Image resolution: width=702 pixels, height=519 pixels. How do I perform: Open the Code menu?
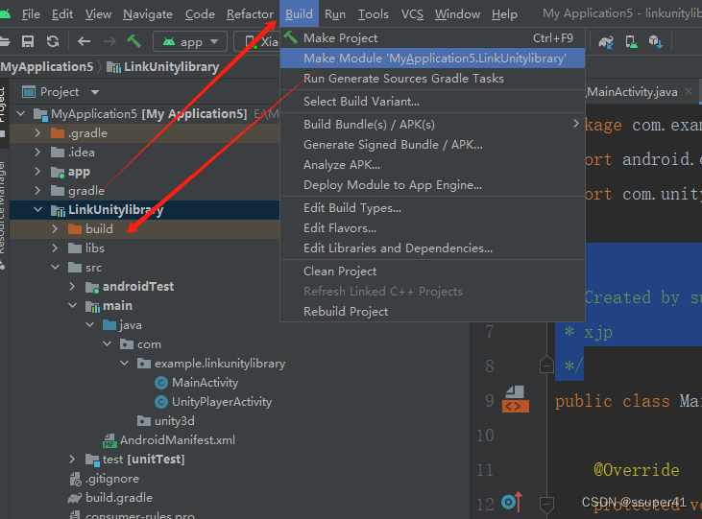[200, 14]
